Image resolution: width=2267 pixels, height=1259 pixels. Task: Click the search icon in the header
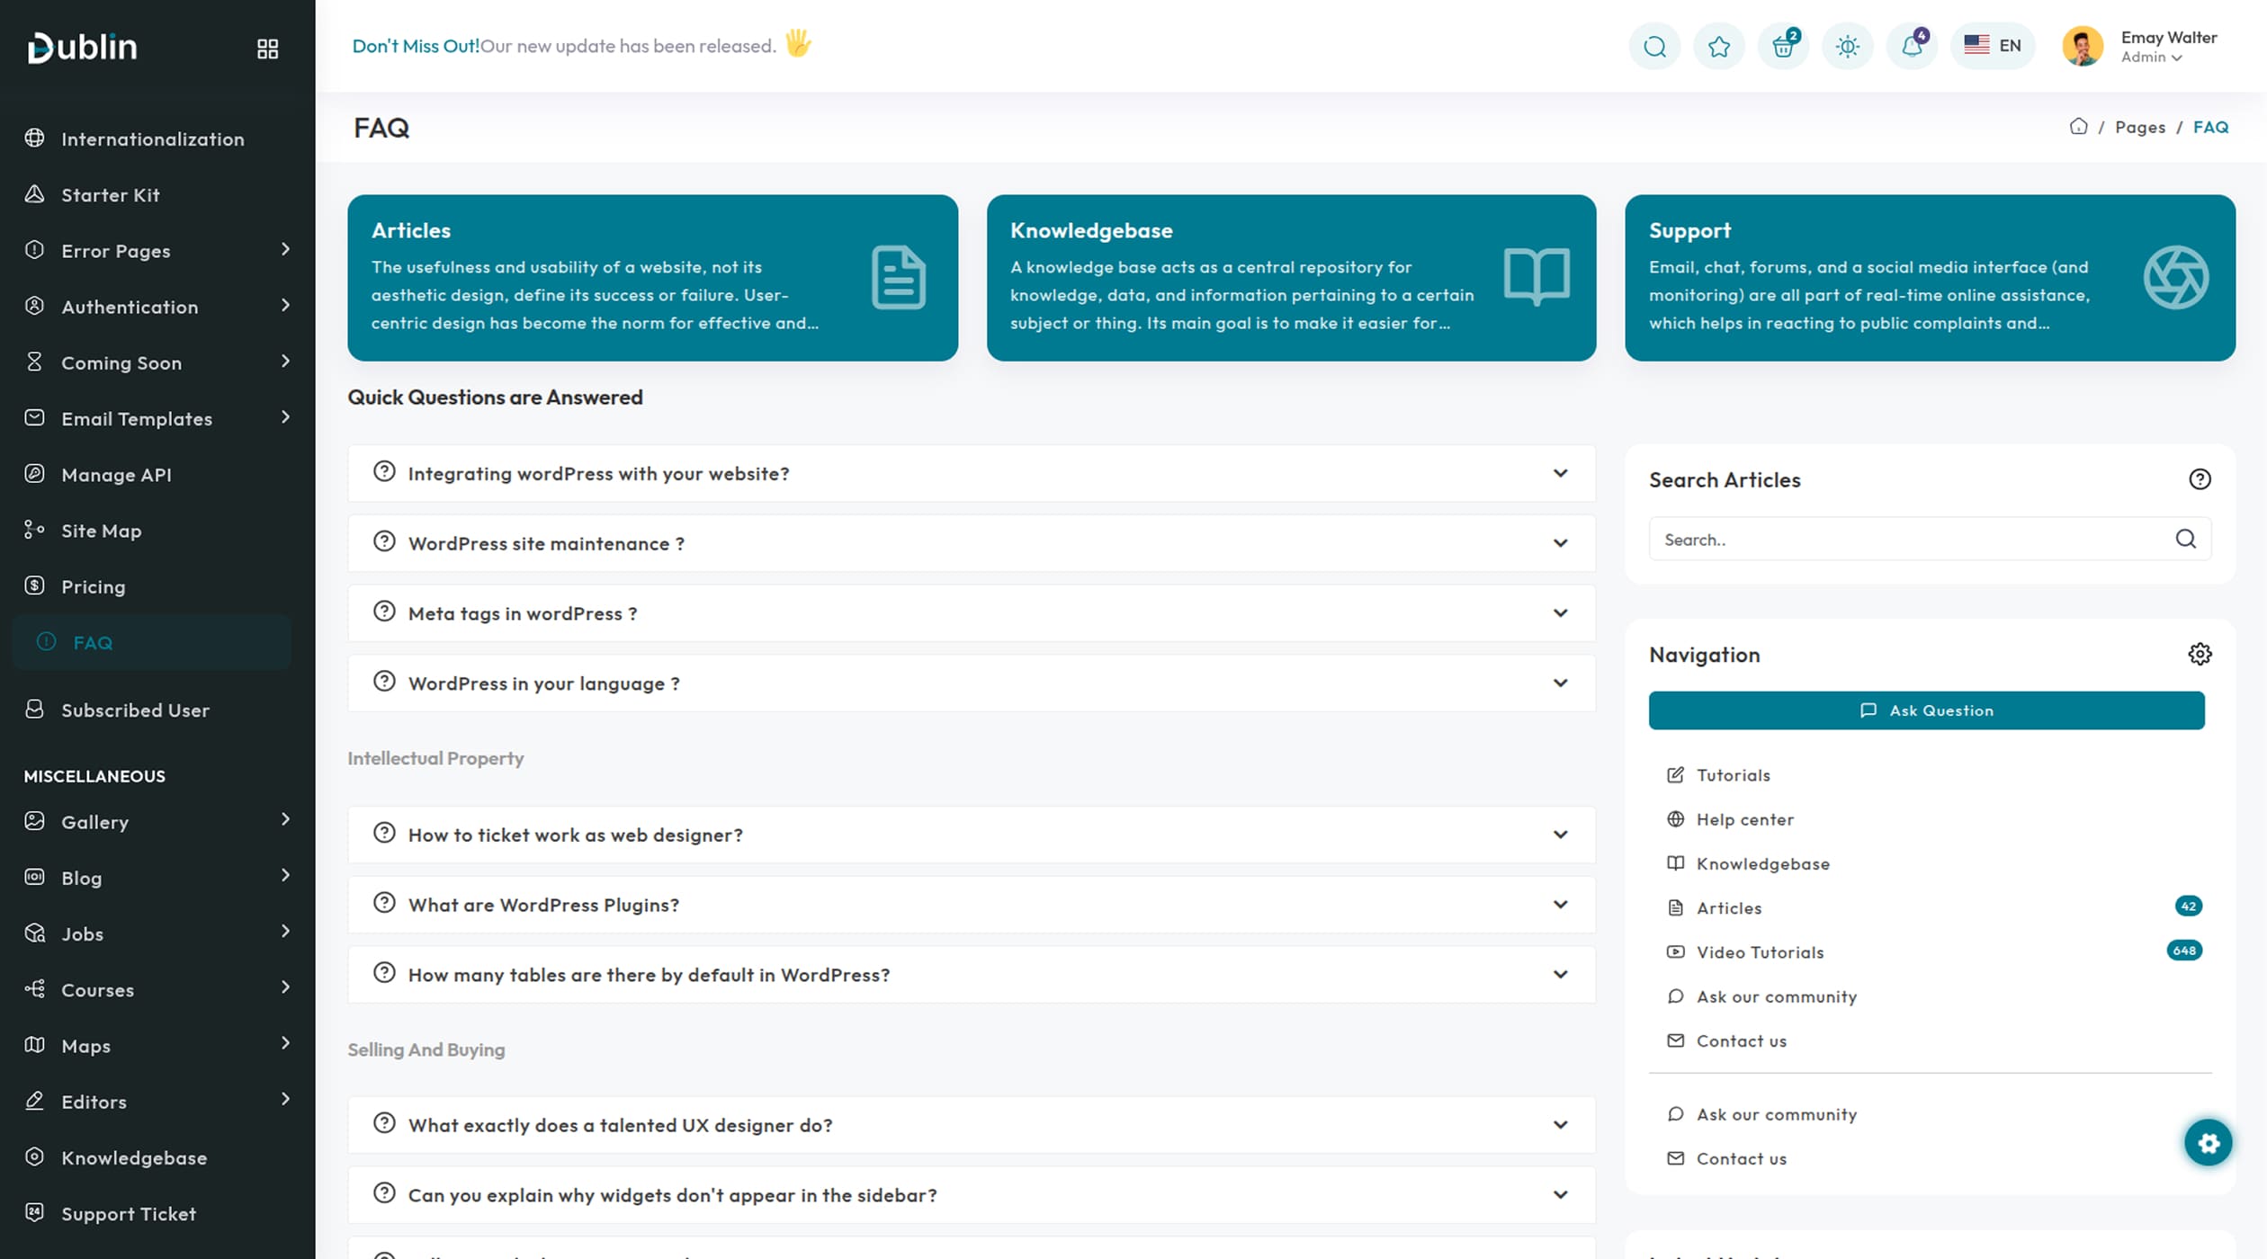(x=1654, y=46)
